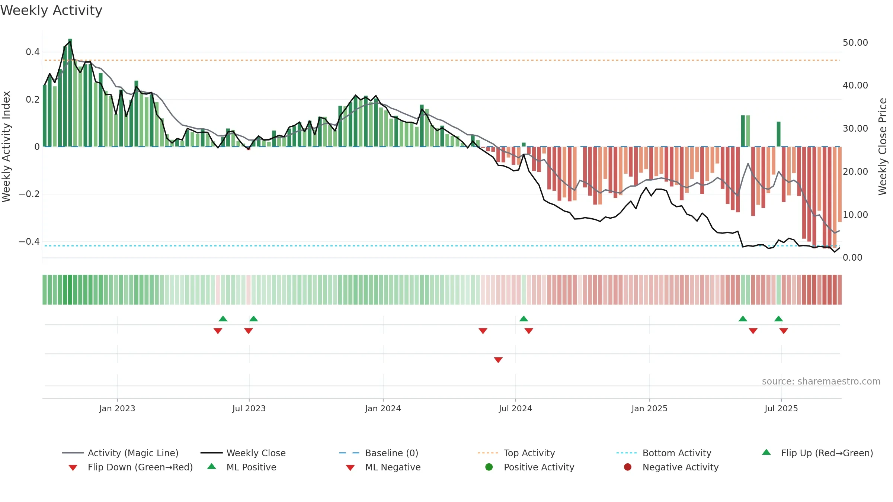This screenshot has width=893, height=502.
Task: Click the Jan 2025 x-axis label
Action: click(649, 409)
